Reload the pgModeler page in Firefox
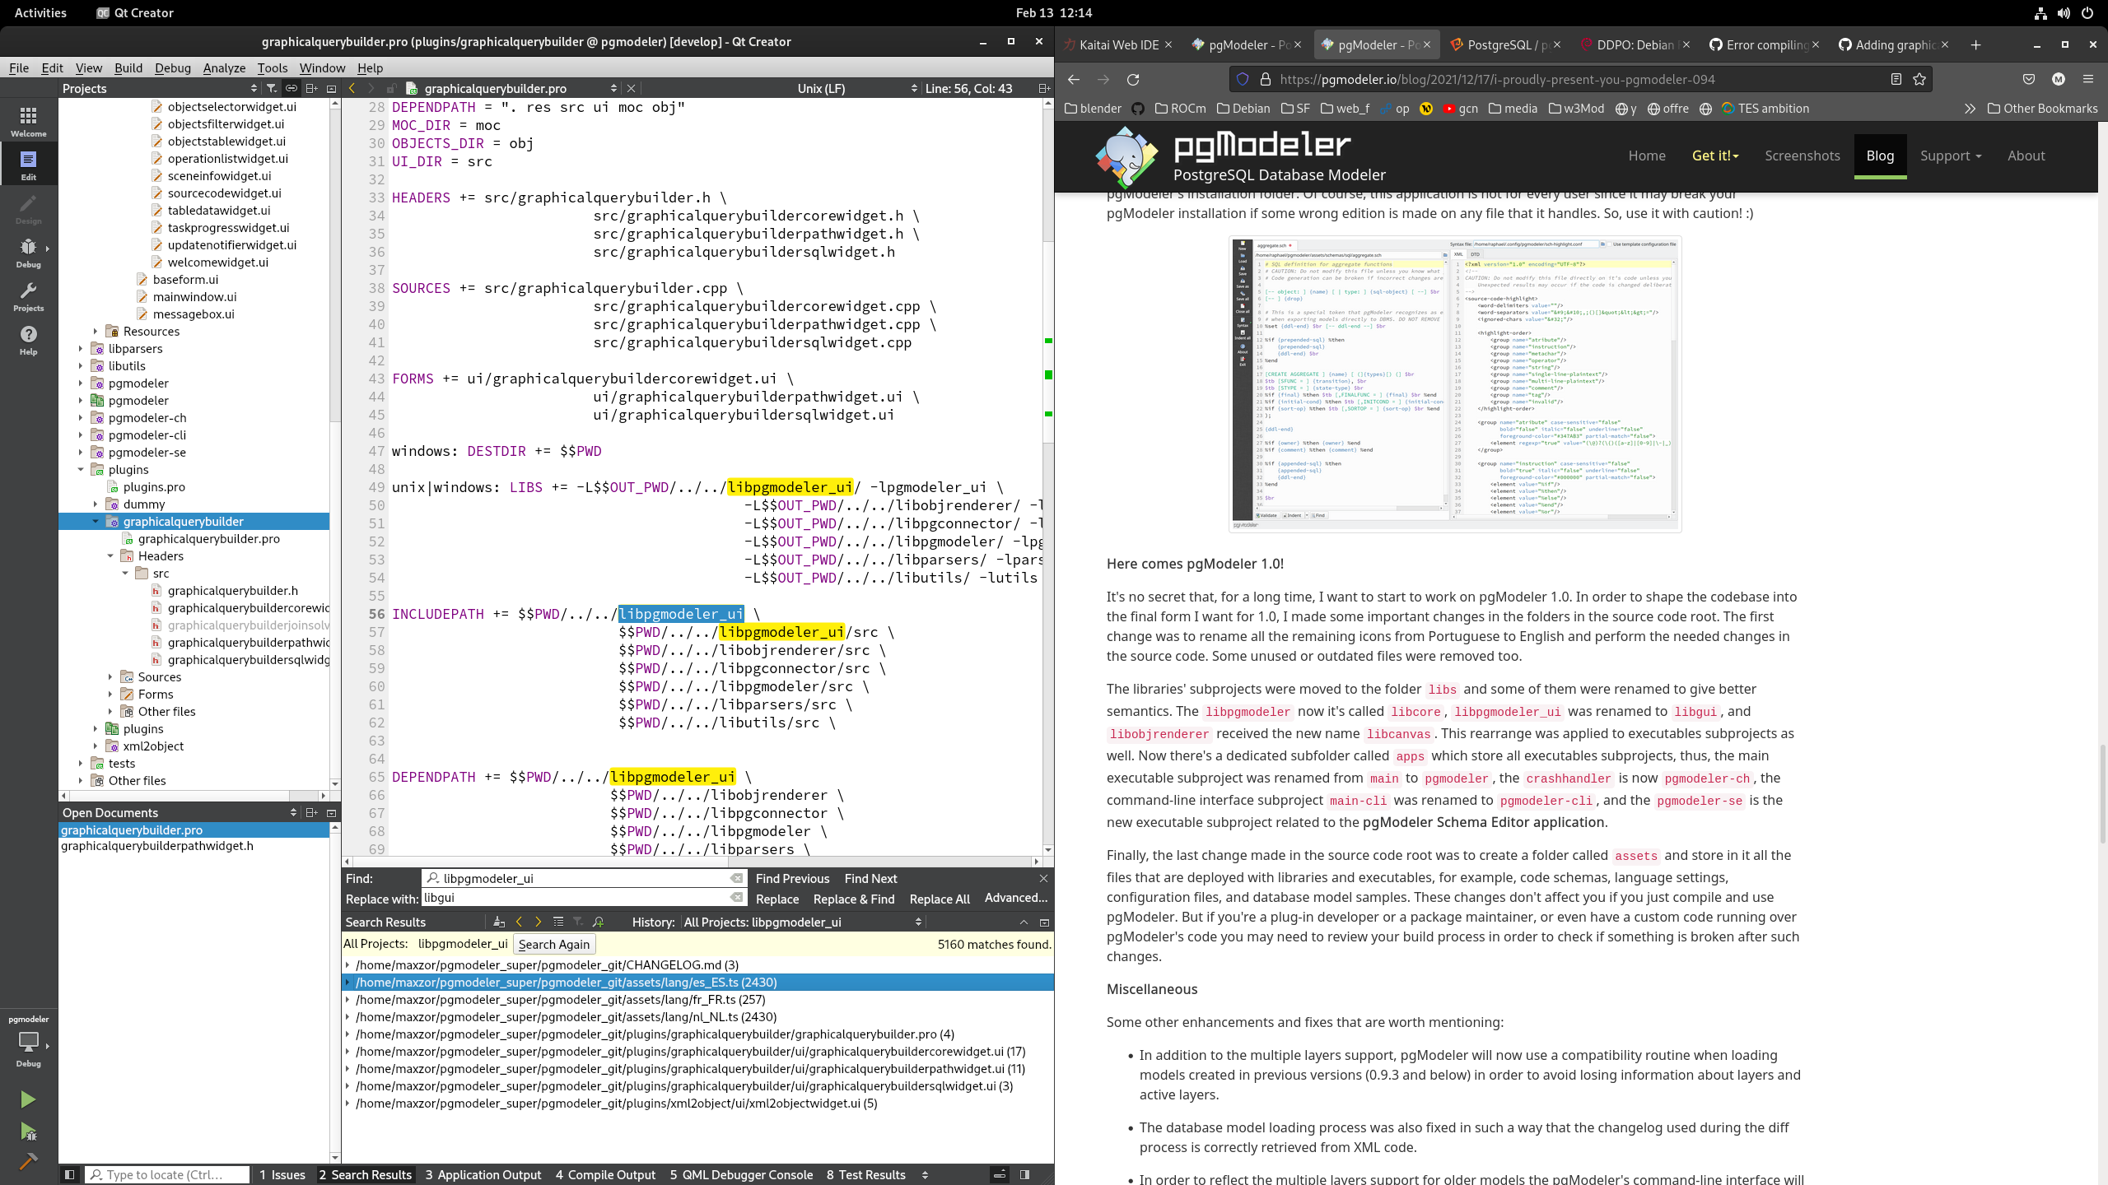Image resolution: width=2108 pixels, height=1185 pixels. point(1134,79)
